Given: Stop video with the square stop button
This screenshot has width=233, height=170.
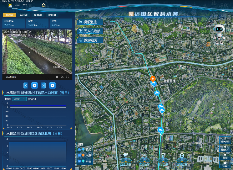Looking at the screenshot, I should pos(53,85).
